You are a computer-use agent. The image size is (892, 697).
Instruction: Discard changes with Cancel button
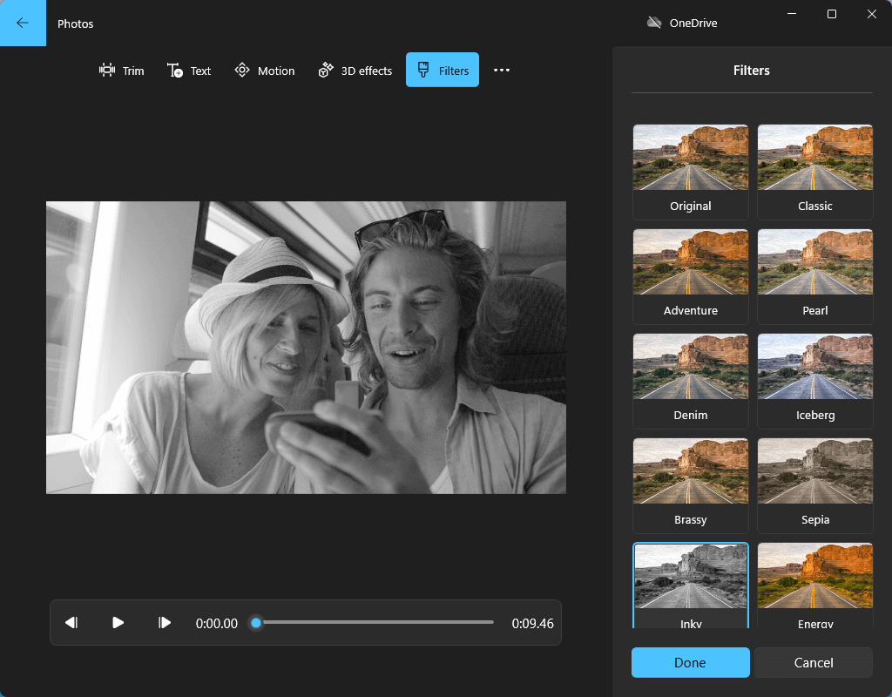(x=814, y=662)
